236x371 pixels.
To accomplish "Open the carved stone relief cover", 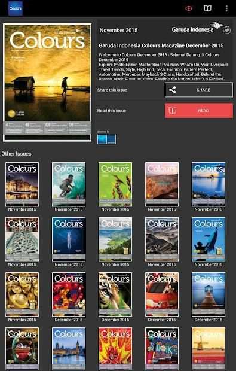I will click(22, 239).
